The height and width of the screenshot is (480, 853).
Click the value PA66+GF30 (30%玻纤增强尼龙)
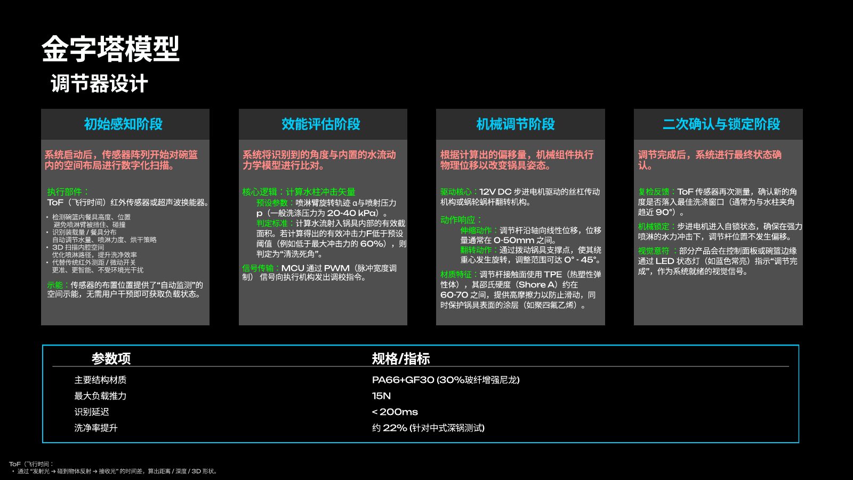[x=446, y=380]
